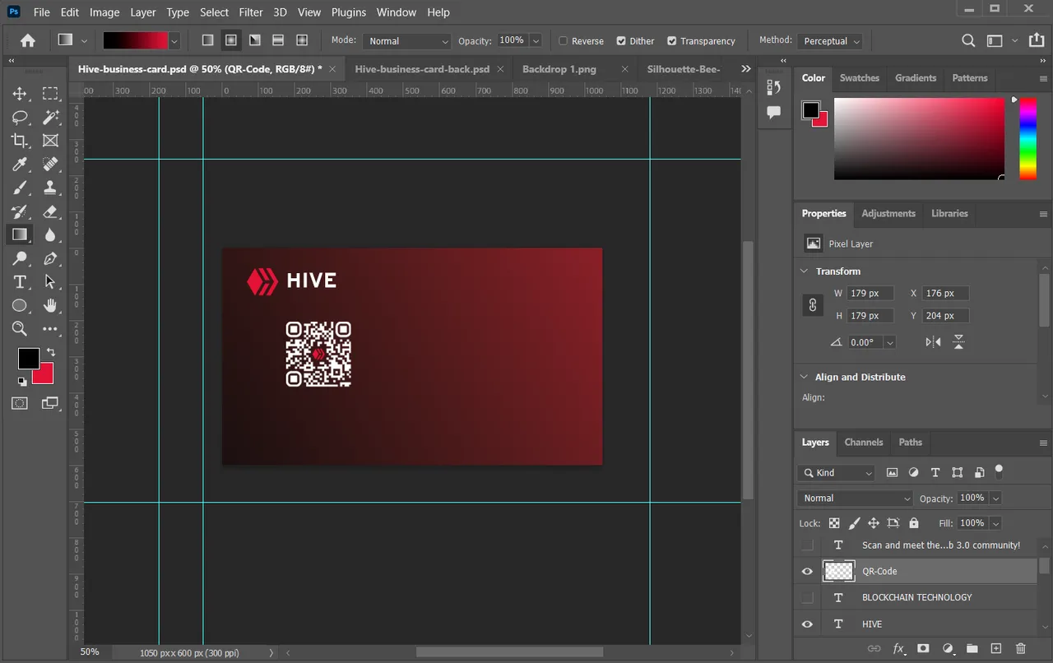This screenshot has width=1053, height=663.
Task: Disable the Dither checkbox
Action: point(621,41)
